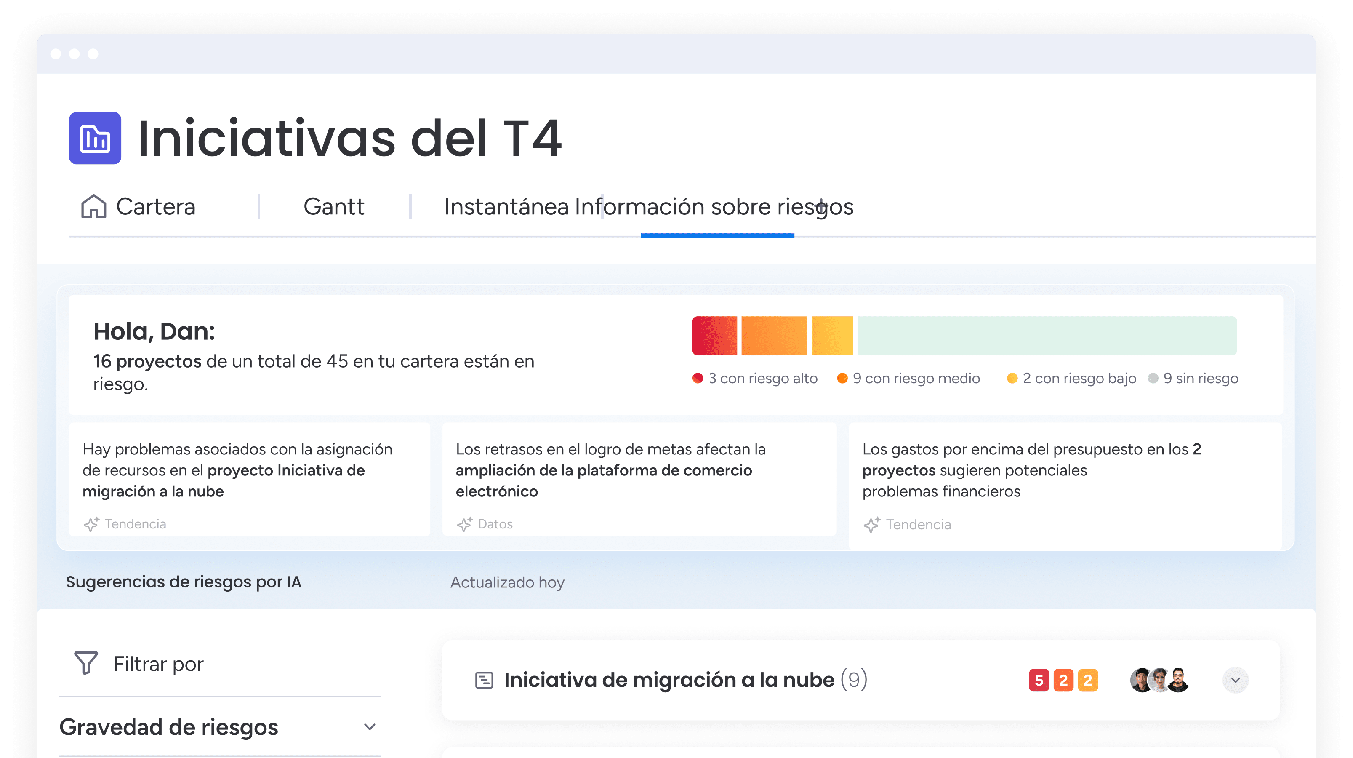Click the Filtrar por label
This screenshot has height=758, width=1353.
[159, 664]
